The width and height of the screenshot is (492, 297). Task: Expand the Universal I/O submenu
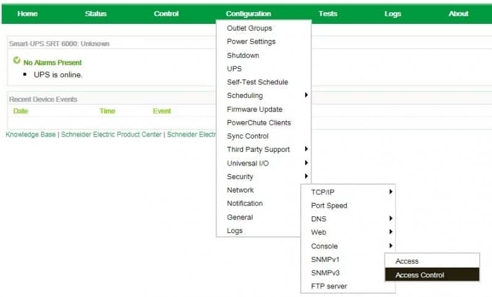point(248,163)
